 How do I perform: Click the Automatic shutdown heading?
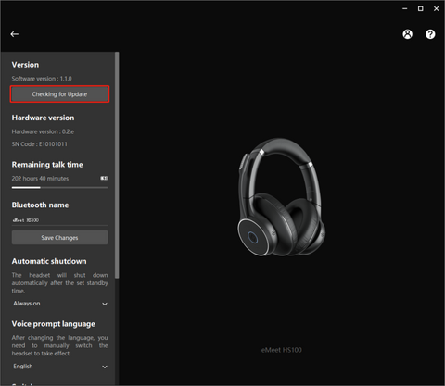click(49, 261)
